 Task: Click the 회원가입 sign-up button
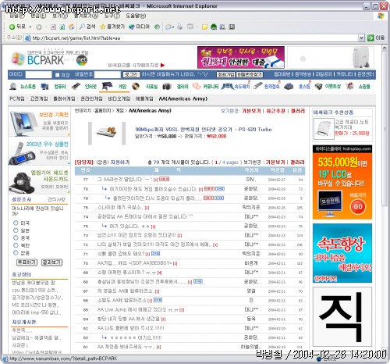tap(226, 75)
